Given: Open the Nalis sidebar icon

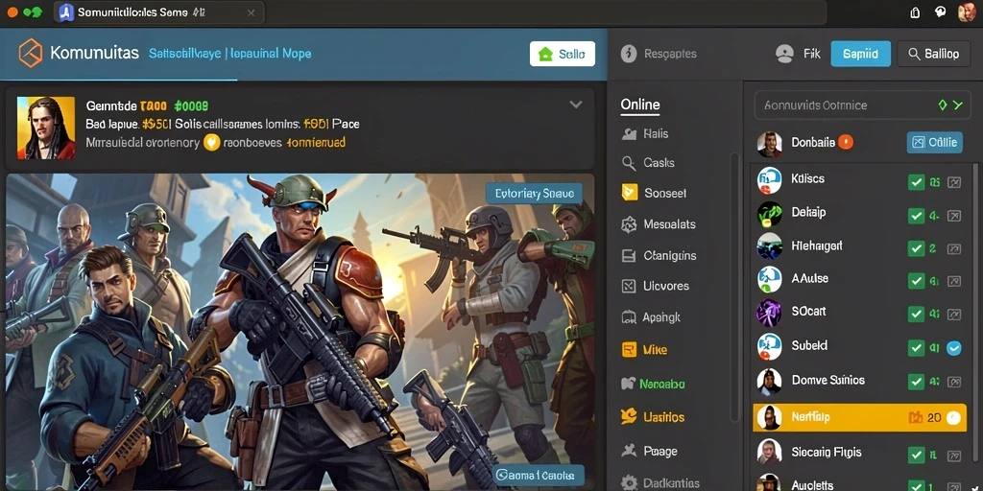Looking at the screenshot, I should 629,134.
